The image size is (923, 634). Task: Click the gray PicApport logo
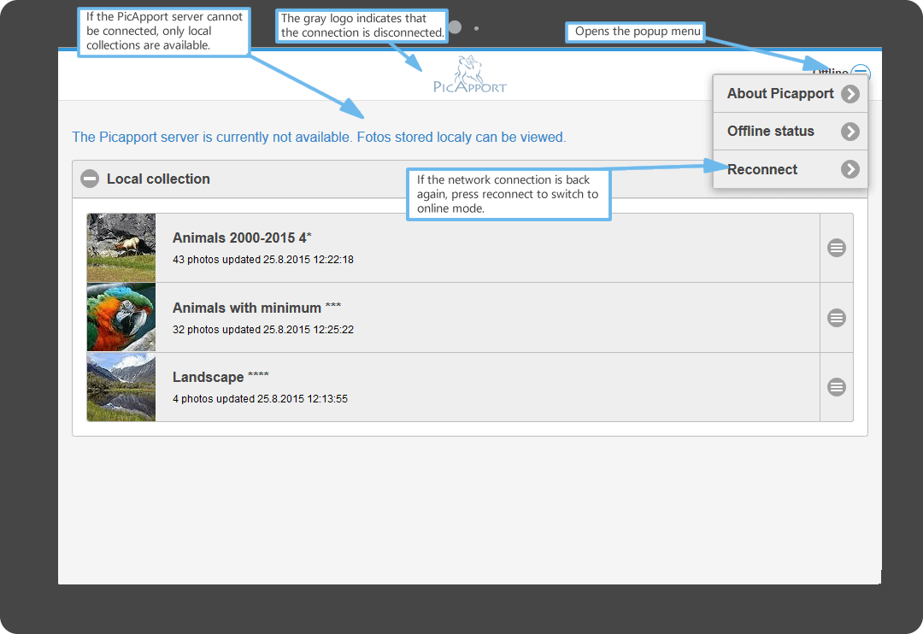pos(469,75)
